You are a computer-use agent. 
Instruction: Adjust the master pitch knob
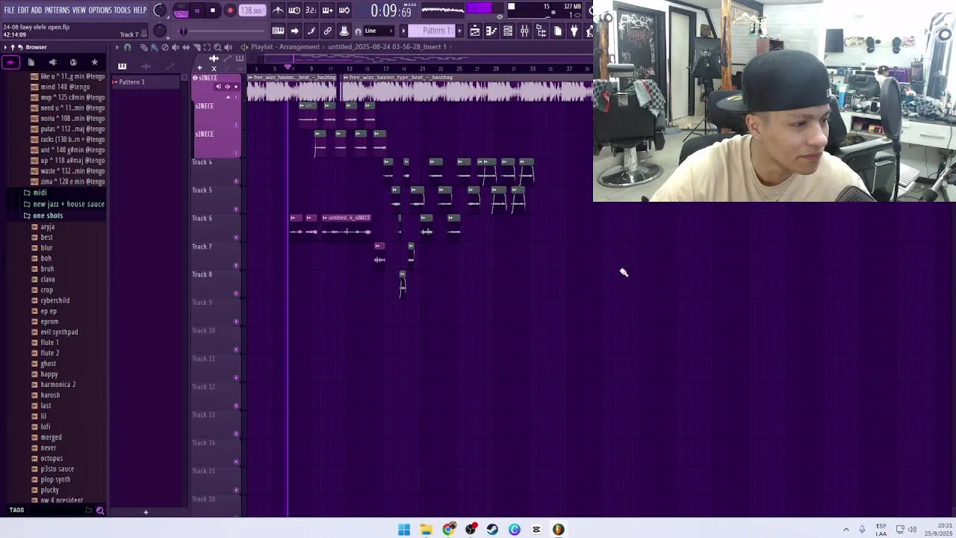pos(160,31)
